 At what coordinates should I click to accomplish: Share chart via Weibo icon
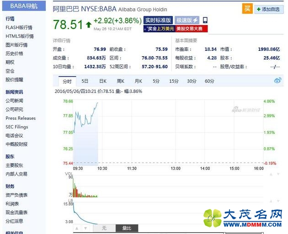click(x=278, y=80)
